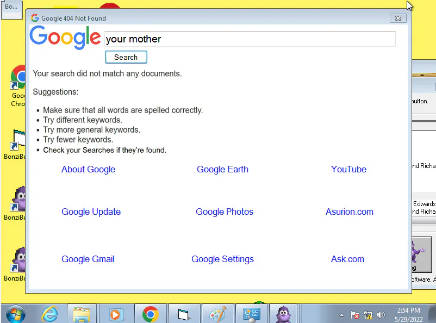436x323 pixels.
Task: Click the BonziBuddy taskbar icon
Action: pos(283,315)
